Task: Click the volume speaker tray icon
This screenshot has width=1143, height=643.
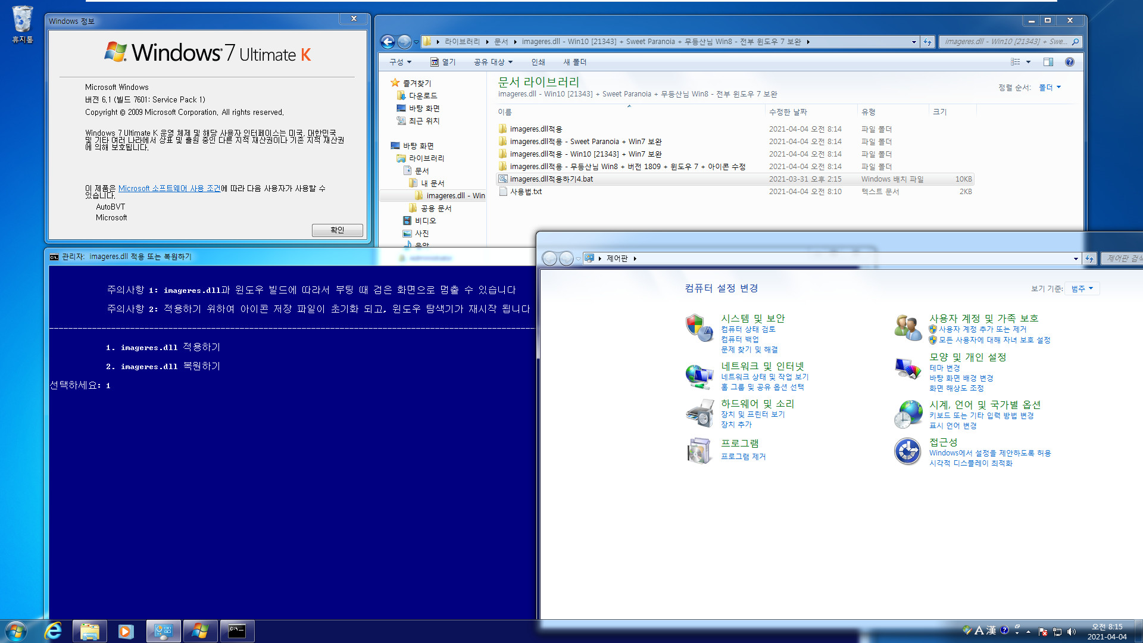Action: (x=1072, y=632)
